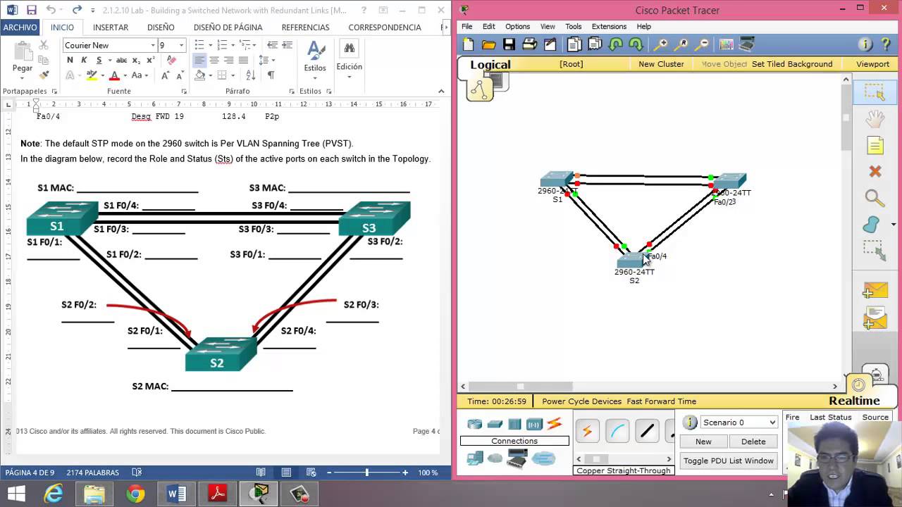Click New scenario button
The height and width of the screenshot is (507, 902).
pyautogui.click(x=703, y=442)
